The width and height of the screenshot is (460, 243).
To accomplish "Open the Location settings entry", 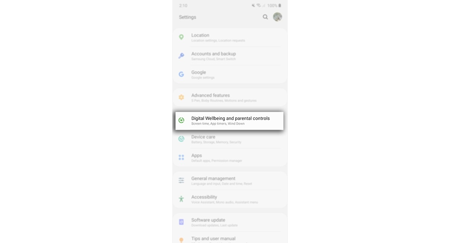I will pyautogui.click(x=230, y=37).
